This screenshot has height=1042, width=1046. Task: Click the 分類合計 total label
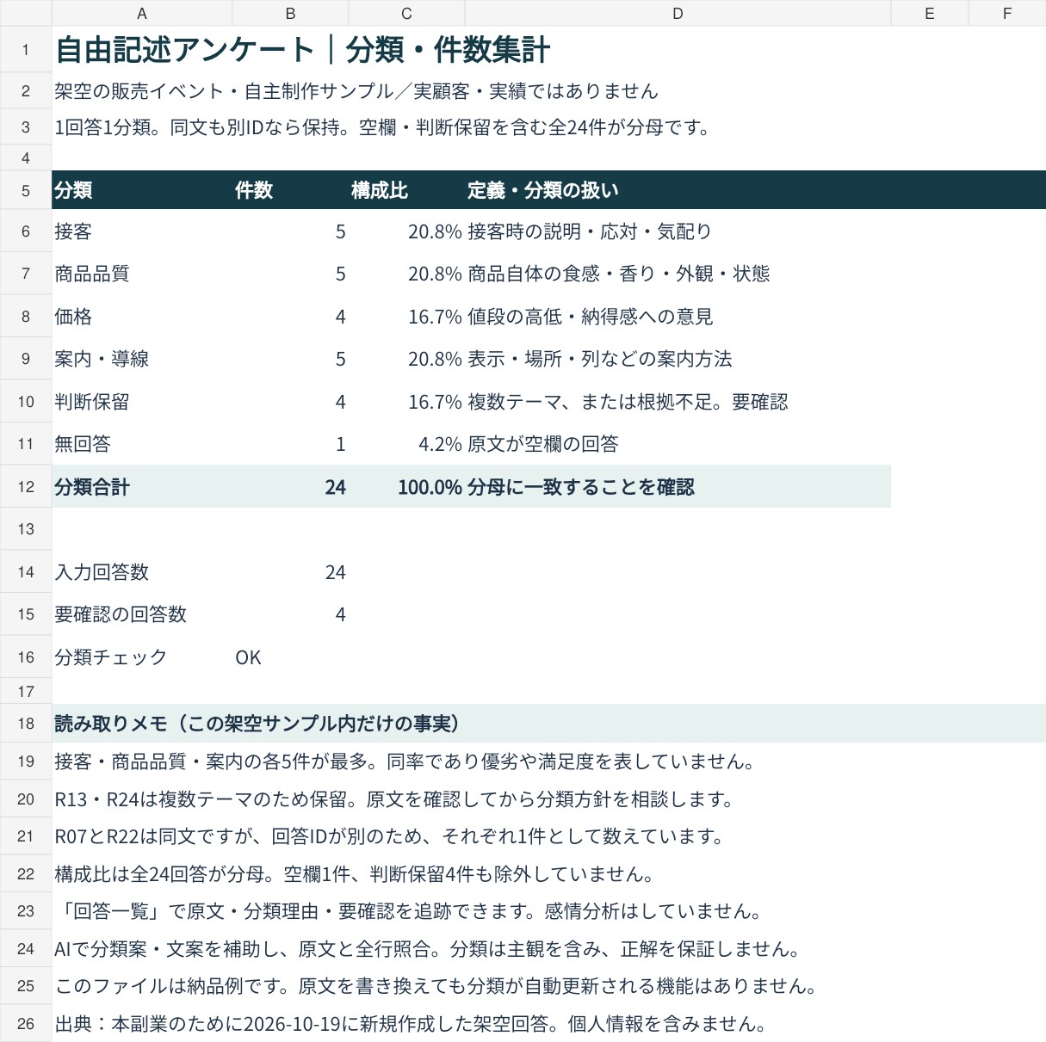pos(142,487)
